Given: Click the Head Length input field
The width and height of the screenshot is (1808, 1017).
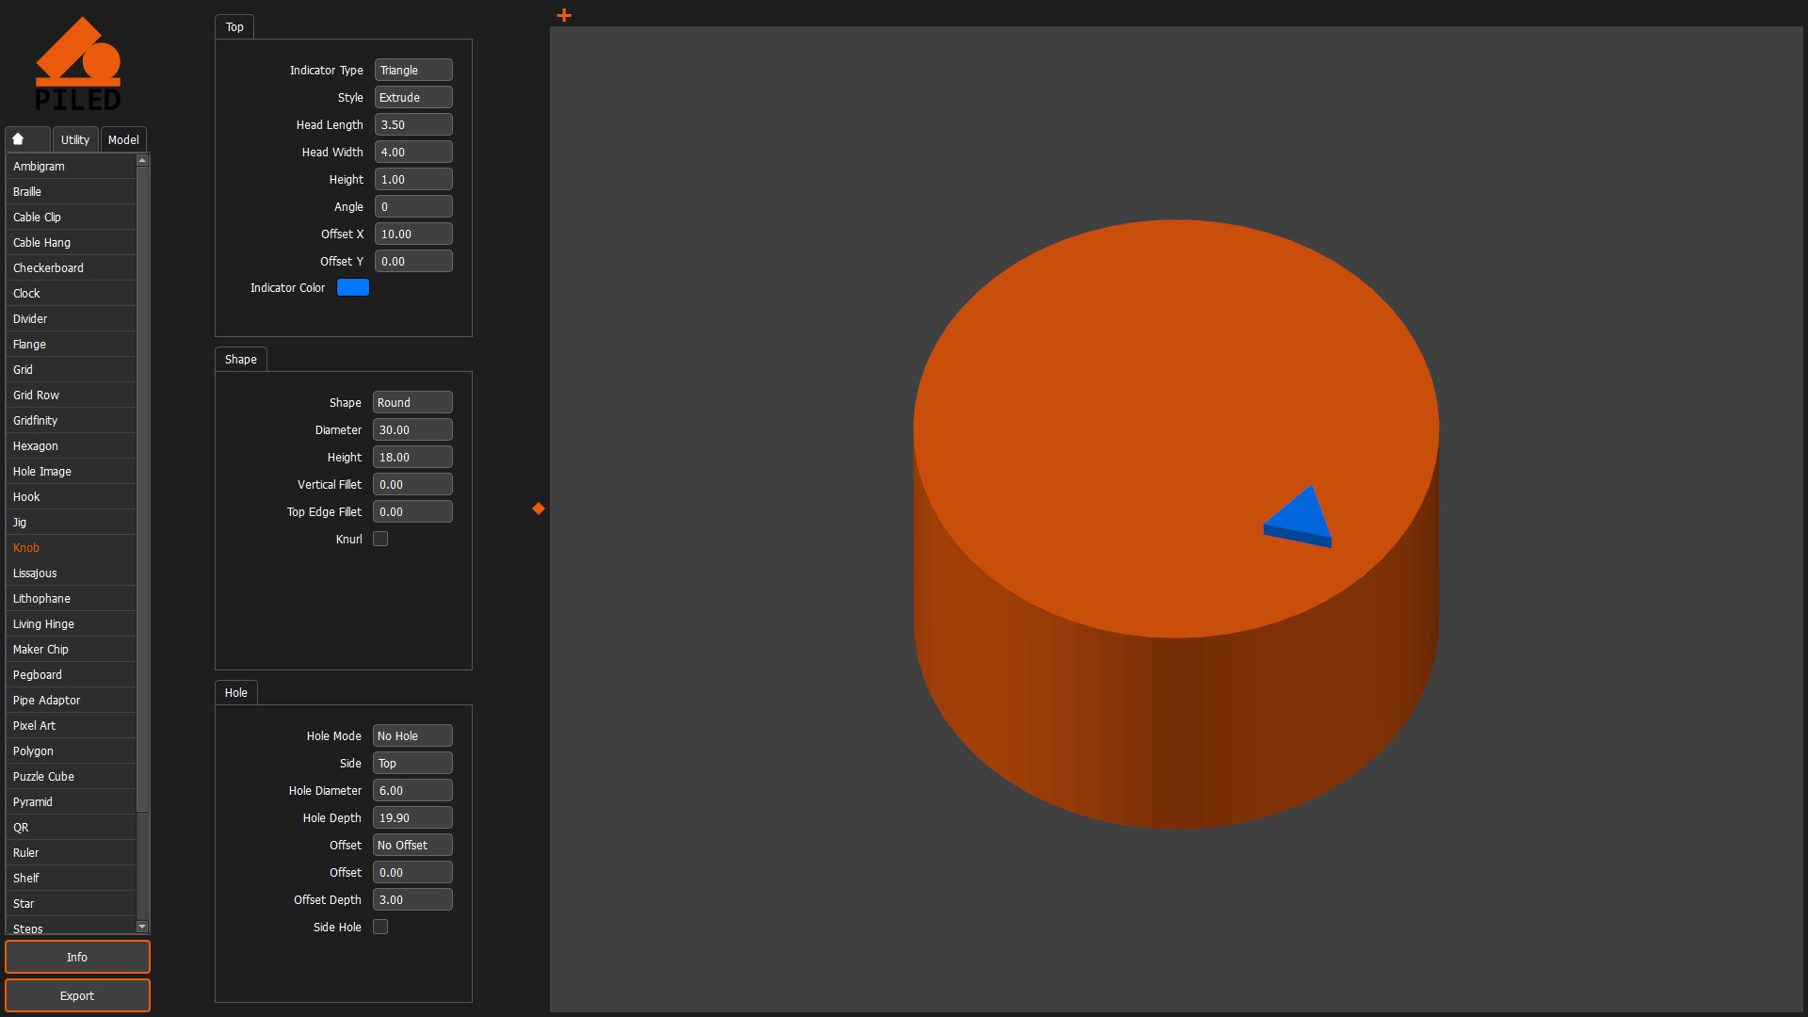Looking at the screenshot, I should 412,124.
